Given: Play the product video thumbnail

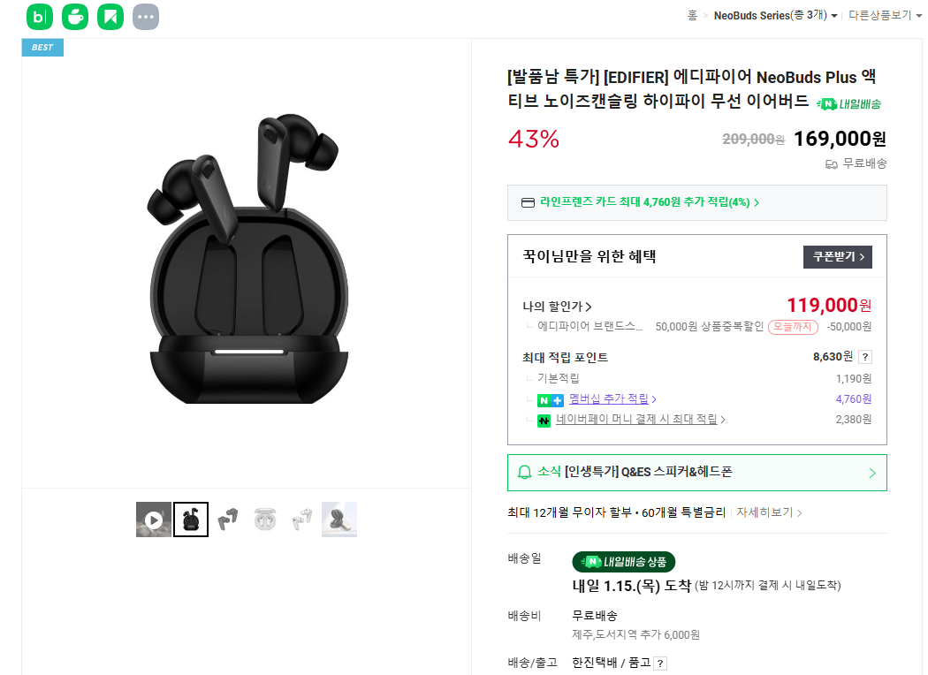Looking at the screenshot, I should (153, 519).
